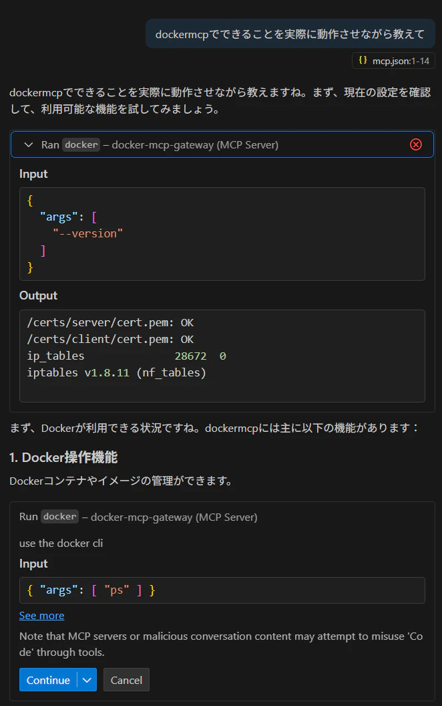Click the 1. Docker操作機能 heading

click(x=63, y=457)
